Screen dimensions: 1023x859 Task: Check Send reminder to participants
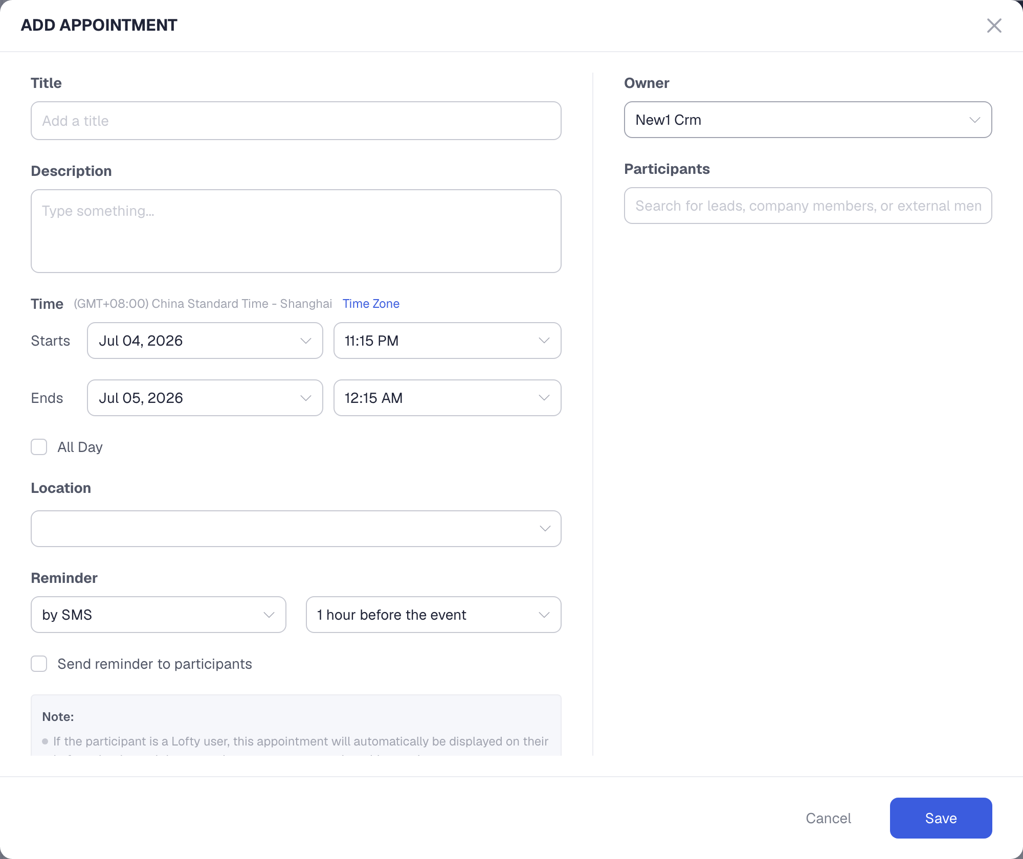[x=39, y=664]
